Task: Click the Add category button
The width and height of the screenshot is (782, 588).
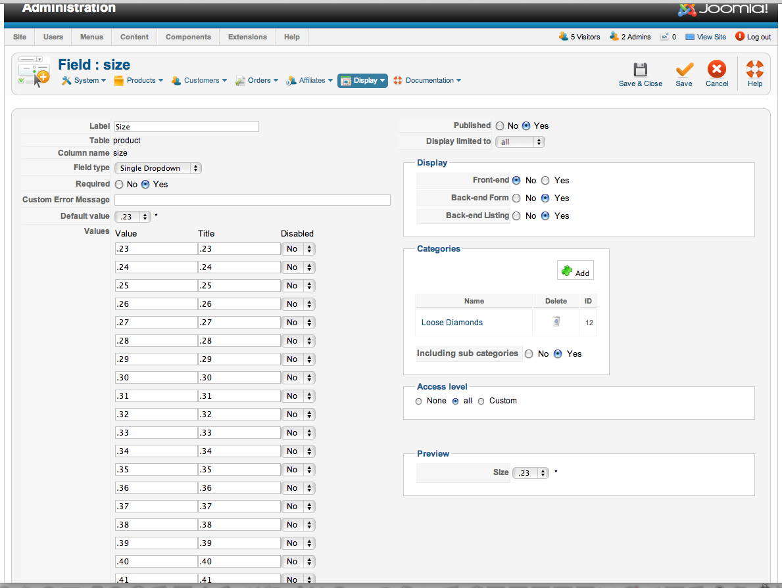Action: (x=575, y=271)
